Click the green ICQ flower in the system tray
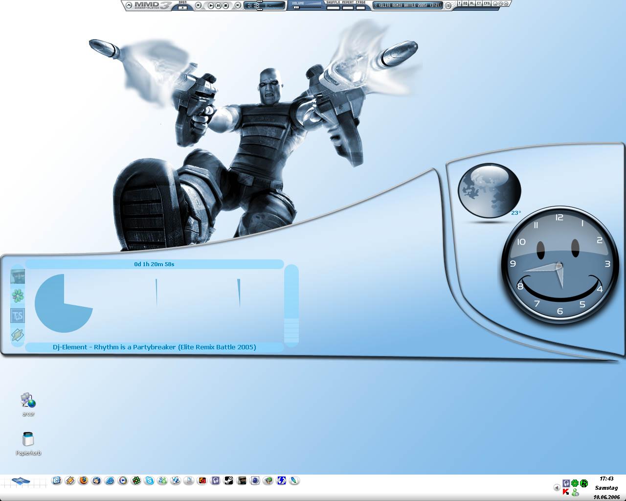Image resolution: width=626 pixels, height=501 pixels. coord(575,483)
